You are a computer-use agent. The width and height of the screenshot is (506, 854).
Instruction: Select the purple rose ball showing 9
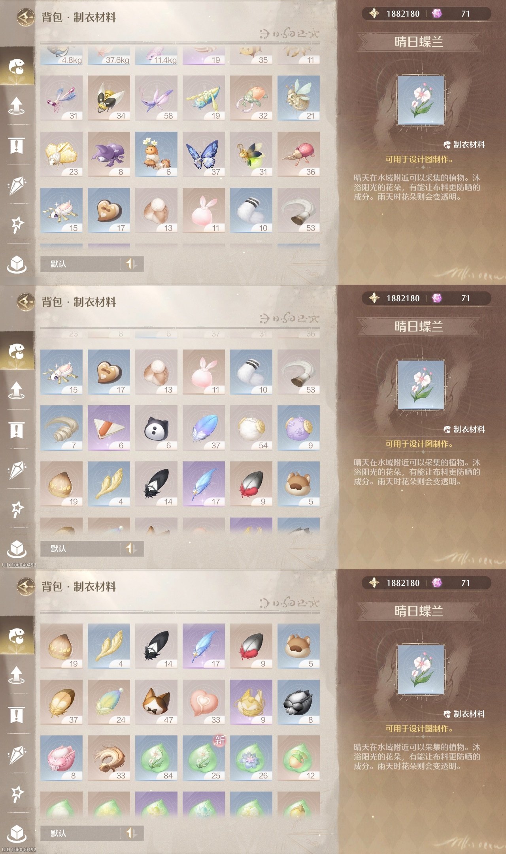(298, 428)
